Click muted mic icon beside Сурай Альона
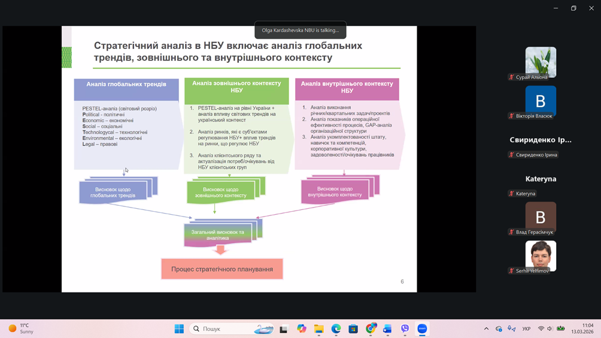The image size is (601, 338). click(511, 77)
